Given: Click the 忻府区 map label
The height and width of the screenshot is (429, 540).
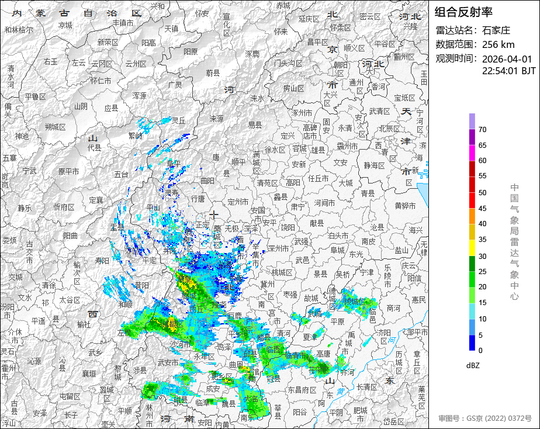Looking at the screenshot, I should (64, 207).
